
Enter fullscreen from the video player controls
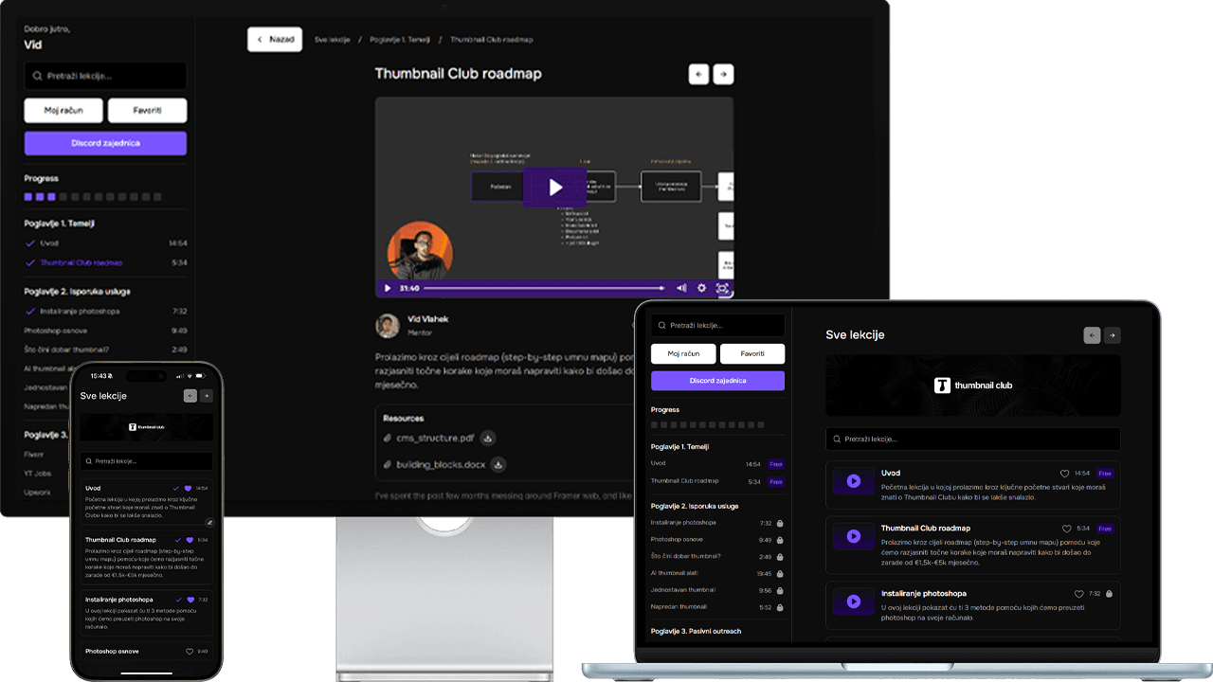click(x=722, y=288)
